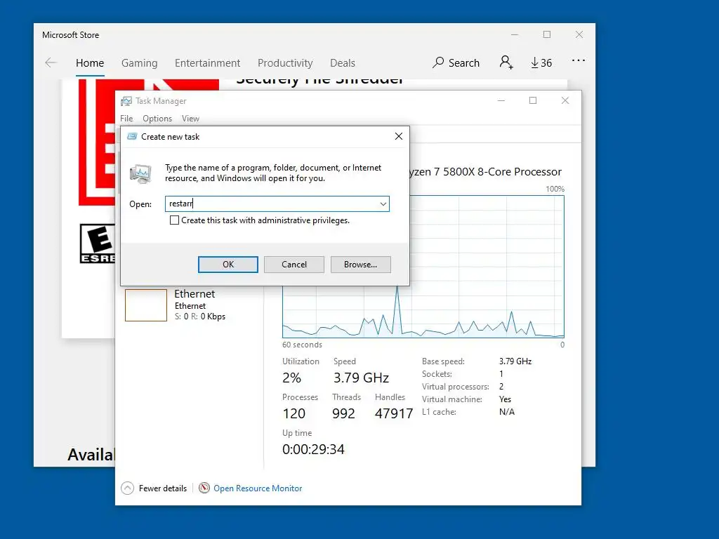
Task: Open the Task Manager File menu
Action: [126, 118]
